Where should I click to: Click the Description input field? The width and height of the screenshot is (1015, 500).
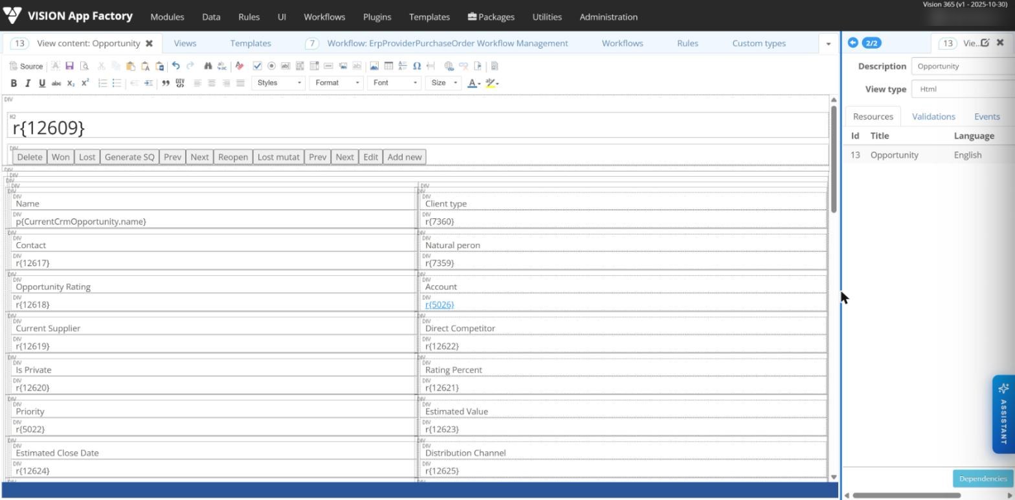(x=963, y=66)
